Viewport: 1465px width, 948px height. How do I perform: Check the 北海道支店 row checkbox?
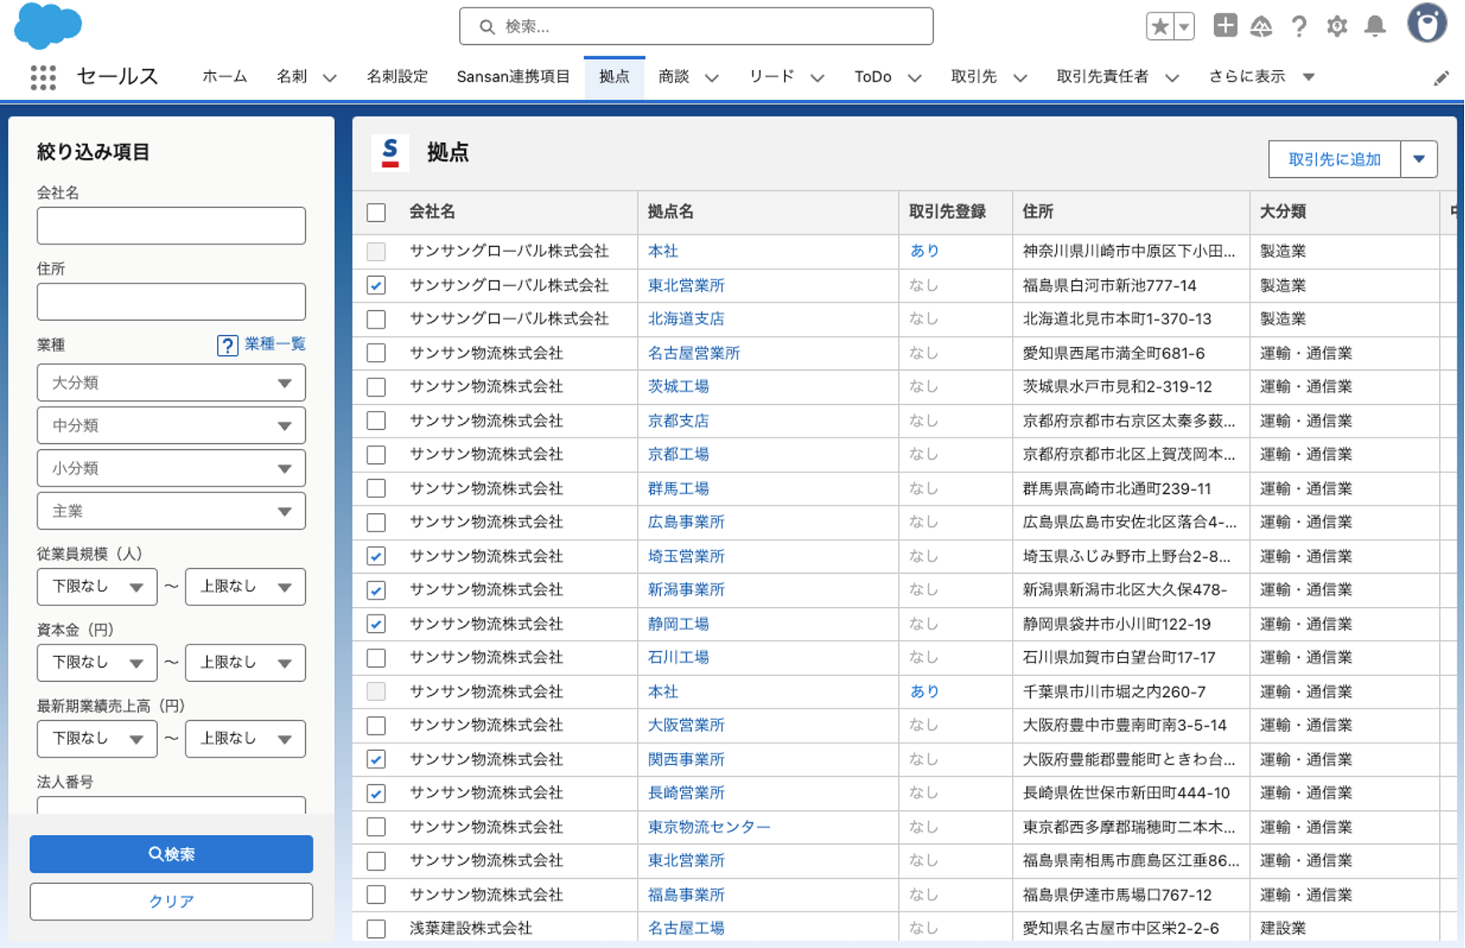coord(376,319)
